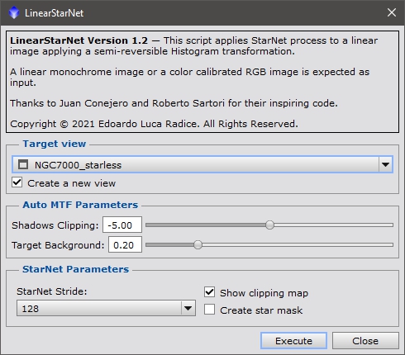Viewport: 405px width, 355px height.
Task: Click the view window icon beside NGC7000_starless
Action: (23, 164)
